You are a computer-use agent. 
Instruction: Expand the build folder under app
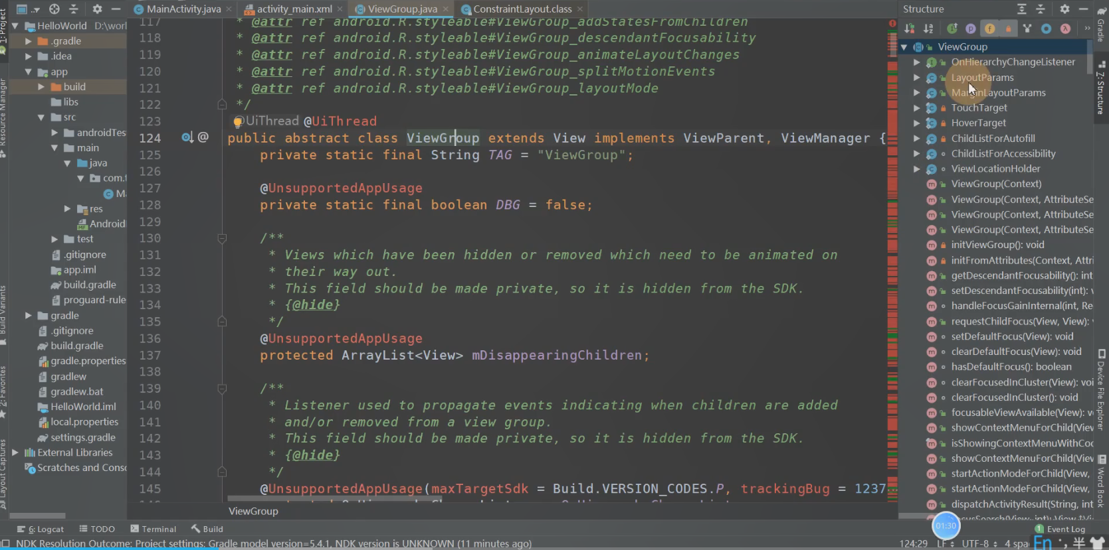(x=41, y=87)
